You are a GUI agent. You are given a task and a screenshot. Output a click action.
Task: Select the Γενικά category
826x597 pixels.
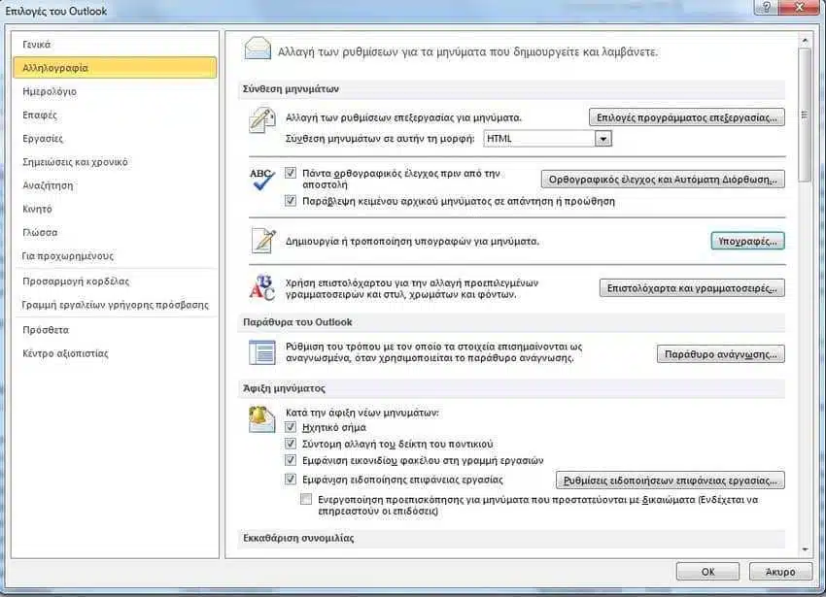coord(115,45)
